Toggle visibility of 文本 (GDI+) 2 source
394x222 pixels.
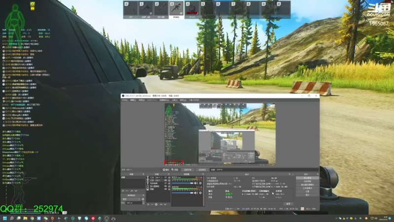point(165,178)
